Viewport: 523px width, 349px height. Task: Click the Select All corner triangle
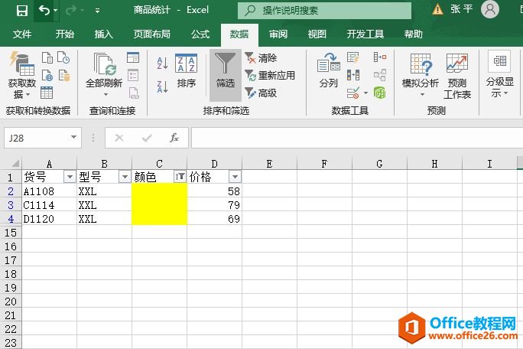click(x=15, y=163)
